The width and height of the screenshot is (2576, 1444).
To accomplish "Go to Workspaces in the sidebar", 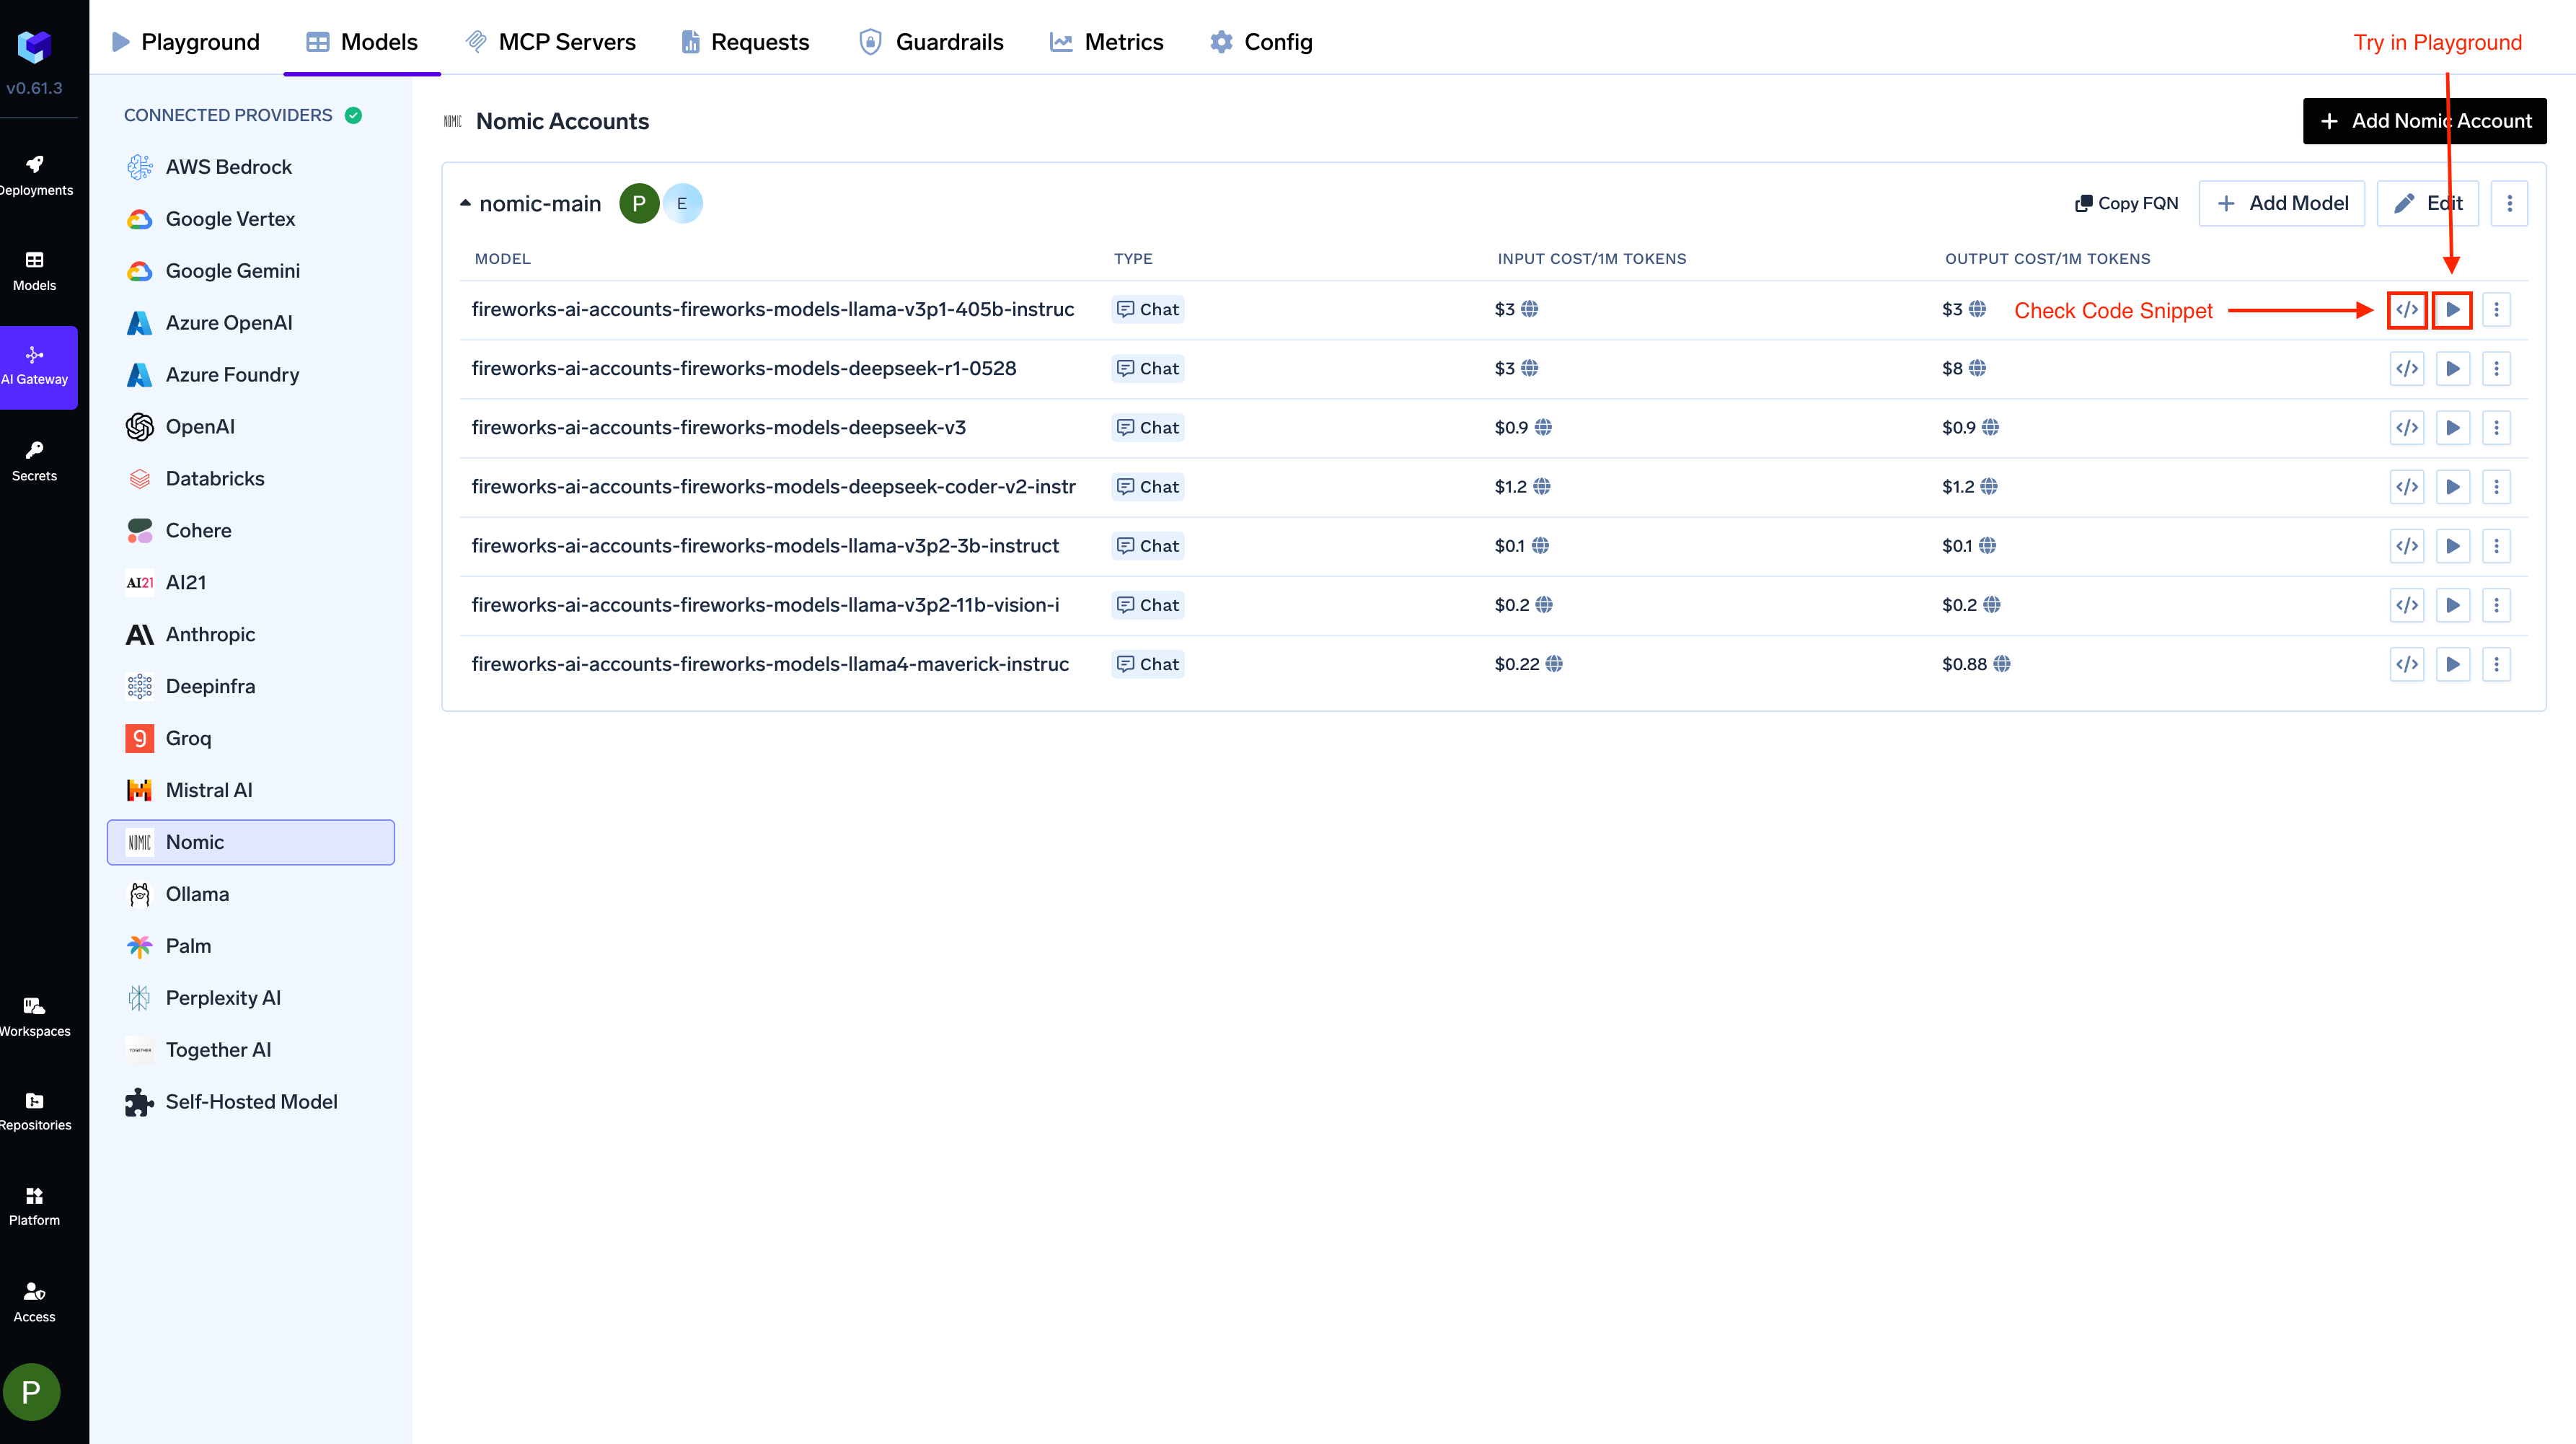I will click(35, 1017).
